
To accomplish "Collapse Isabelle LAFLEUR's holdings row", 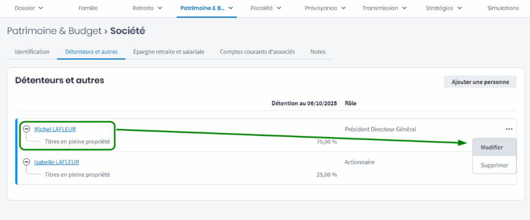I will tap(26, 162).
